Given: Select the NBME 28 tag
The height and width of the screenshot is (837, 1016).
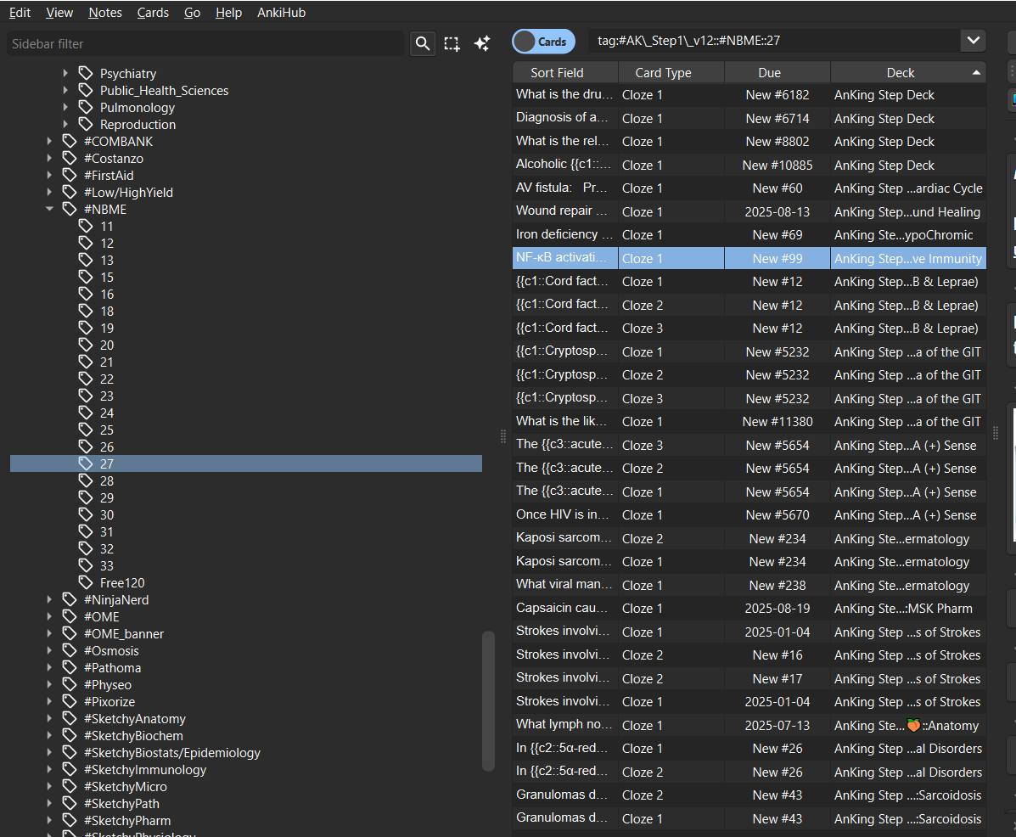Looking at the screenshot, I should (x=107, y=480).
